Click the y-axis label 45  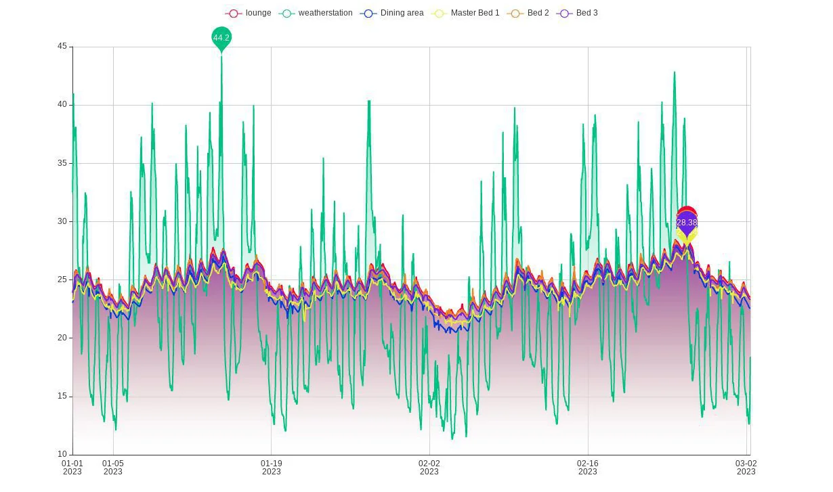[62, 47]
